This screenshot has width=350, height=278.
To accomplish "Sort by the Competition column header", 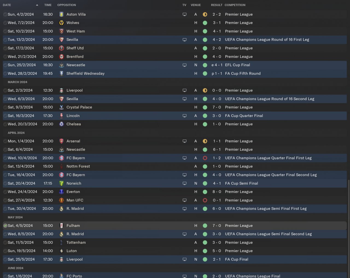I will [235, 5].
